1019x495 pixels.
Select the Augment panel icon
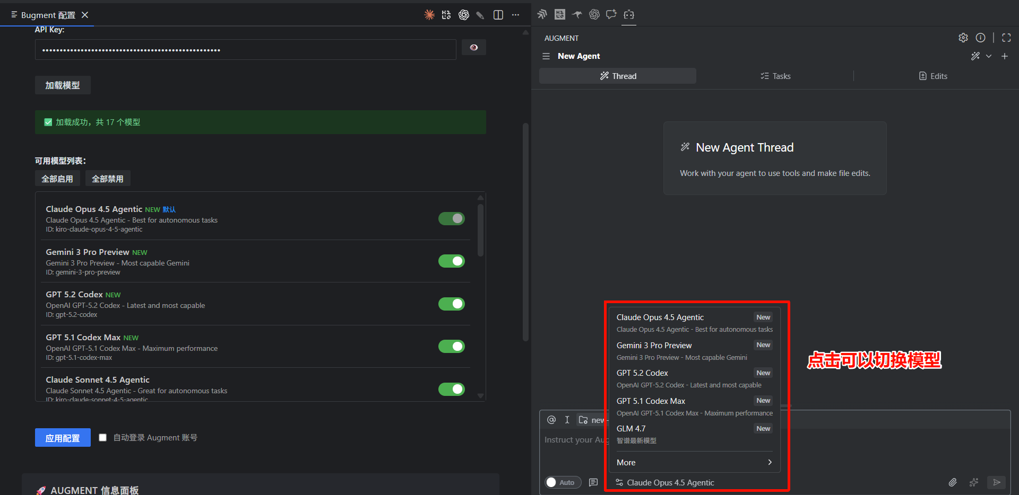tap(629, 15)
